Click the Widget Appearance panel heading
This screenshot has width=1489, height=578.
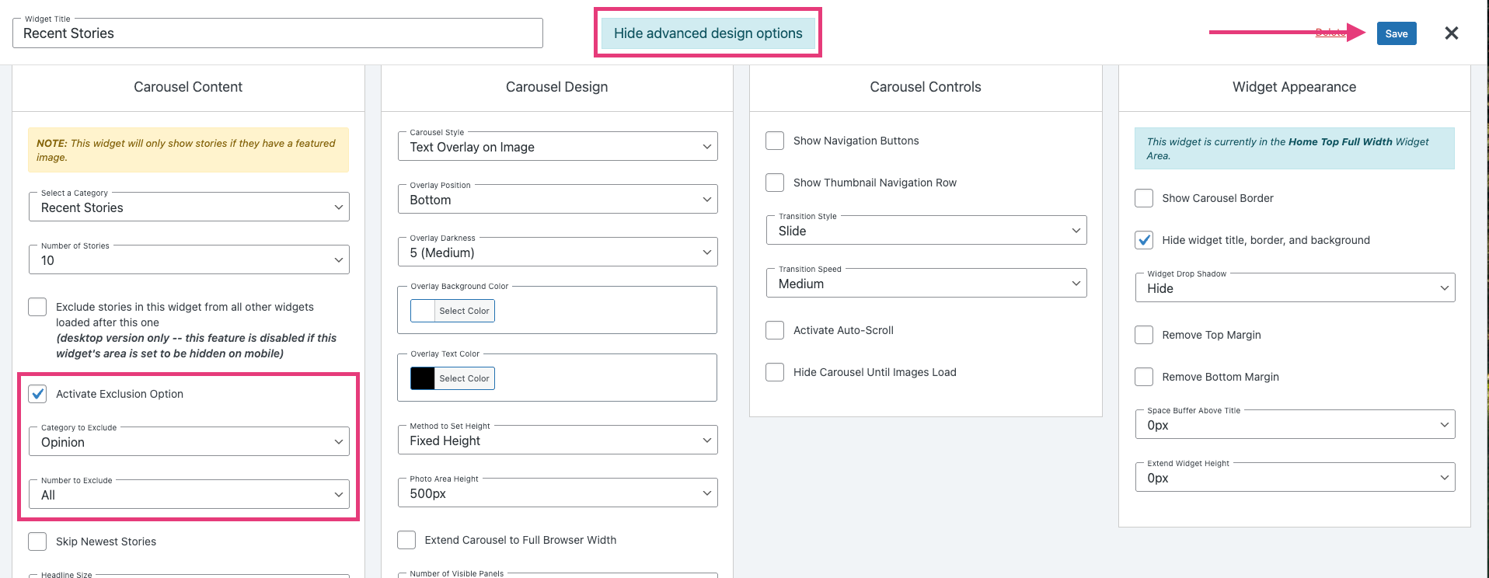(x=1295, y=87)
